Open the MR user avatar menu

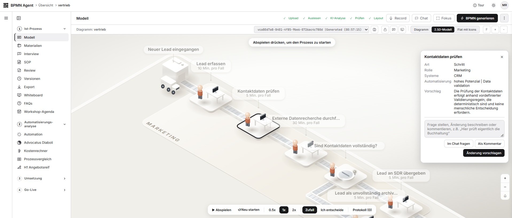pos(505,5)
